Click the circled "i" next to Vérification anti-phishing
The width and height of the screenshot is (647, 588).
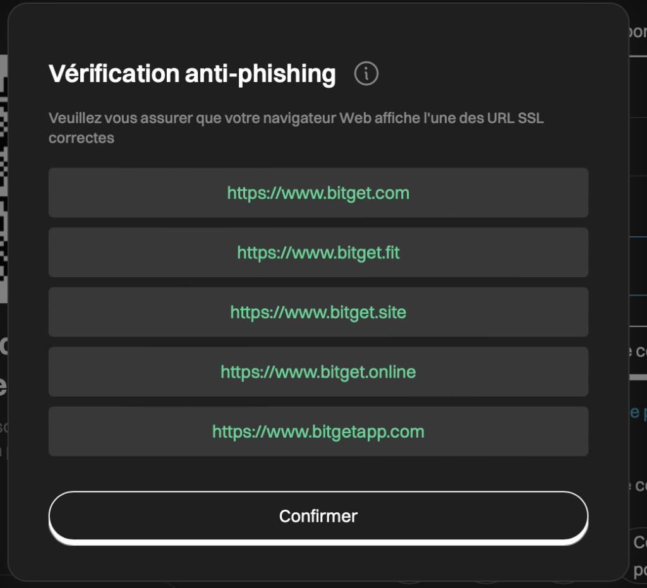366,73
